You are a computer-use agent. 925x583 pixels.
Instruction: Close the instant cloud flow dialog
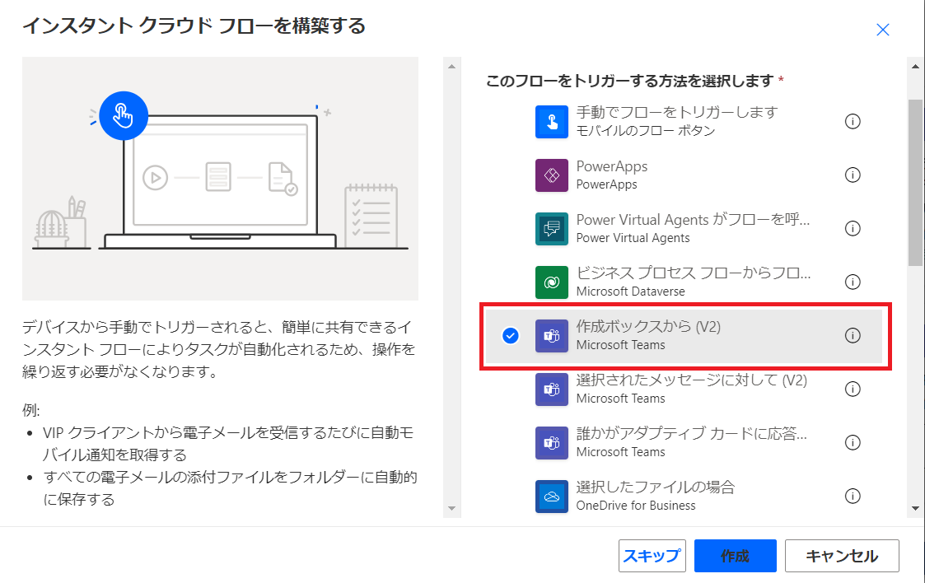click(882, 30)
